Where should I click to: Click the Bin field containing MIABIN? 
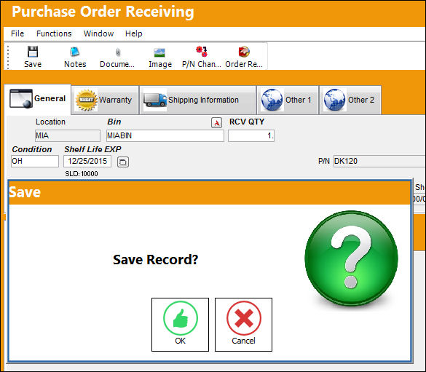[x=165, y=135]
